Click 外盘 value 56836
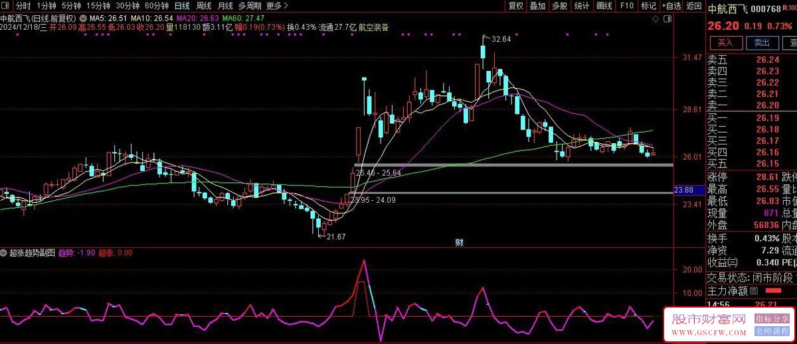 point(765,225)
